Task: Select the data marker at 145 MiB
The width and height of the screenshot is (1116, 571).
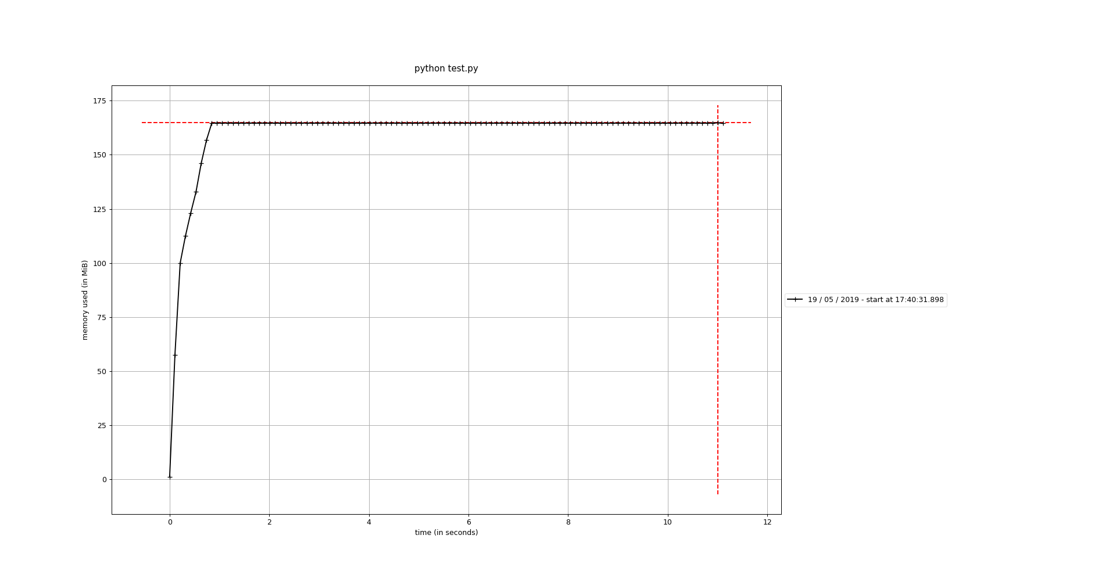Action: pos(201,164)
